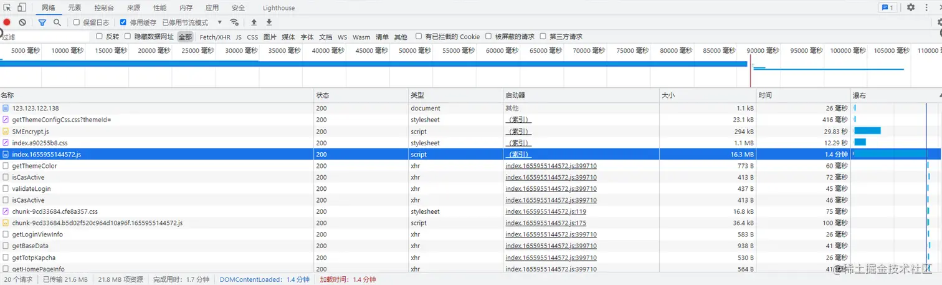
Task: Select the index.1655955144572.js request row
Action: click(471, 154)
